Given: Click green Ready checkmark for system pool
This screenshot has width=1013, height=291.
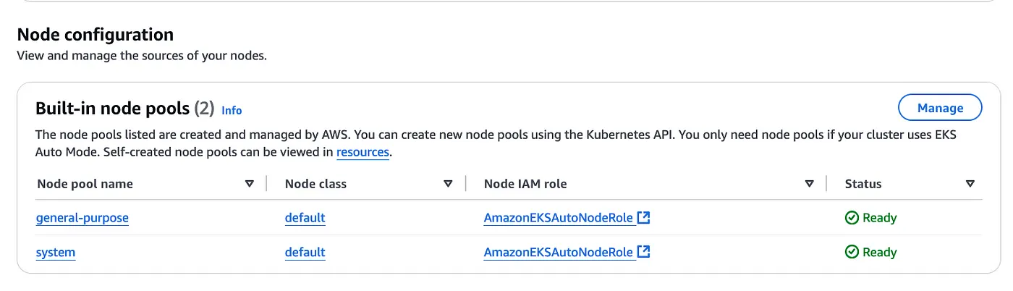Looking at the screenshot, I should click(852, 253).
